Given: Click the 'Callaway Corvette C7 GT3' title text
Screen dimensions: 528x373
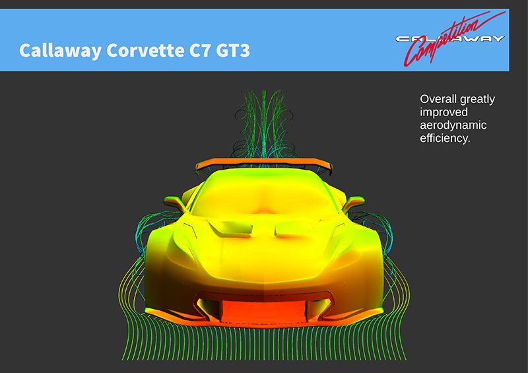Looking at the screenshot, I should click(x=135, y=51).
